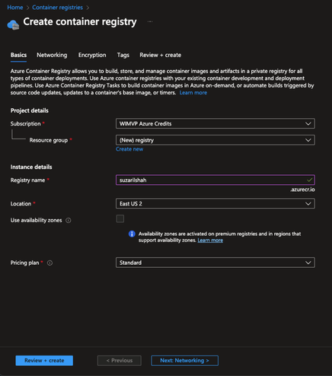This screenshot has width=332, height=376.
Task: Switch to the Networking tab
Action: point(52,55)
